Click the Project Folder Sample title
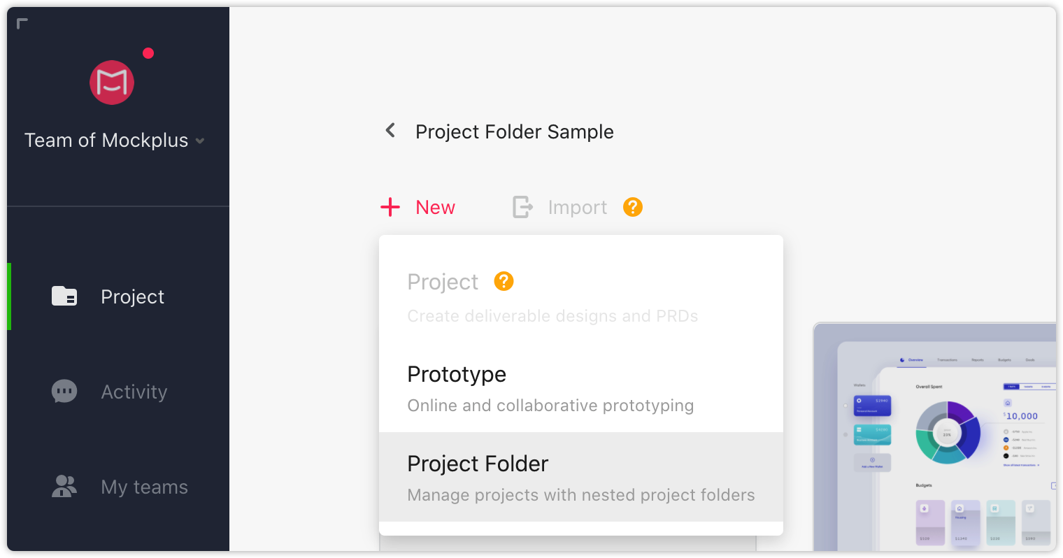Screen dimensions: 1063x558 click(x=515, y=131)
